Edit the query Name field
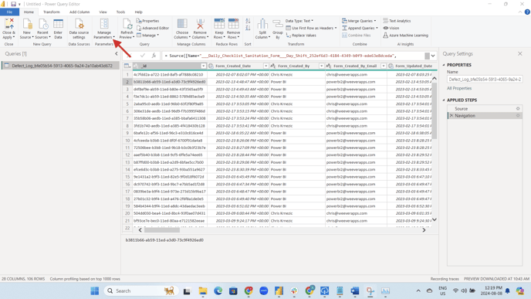Screen dimensions: 531x299 (x=485, y=80)
